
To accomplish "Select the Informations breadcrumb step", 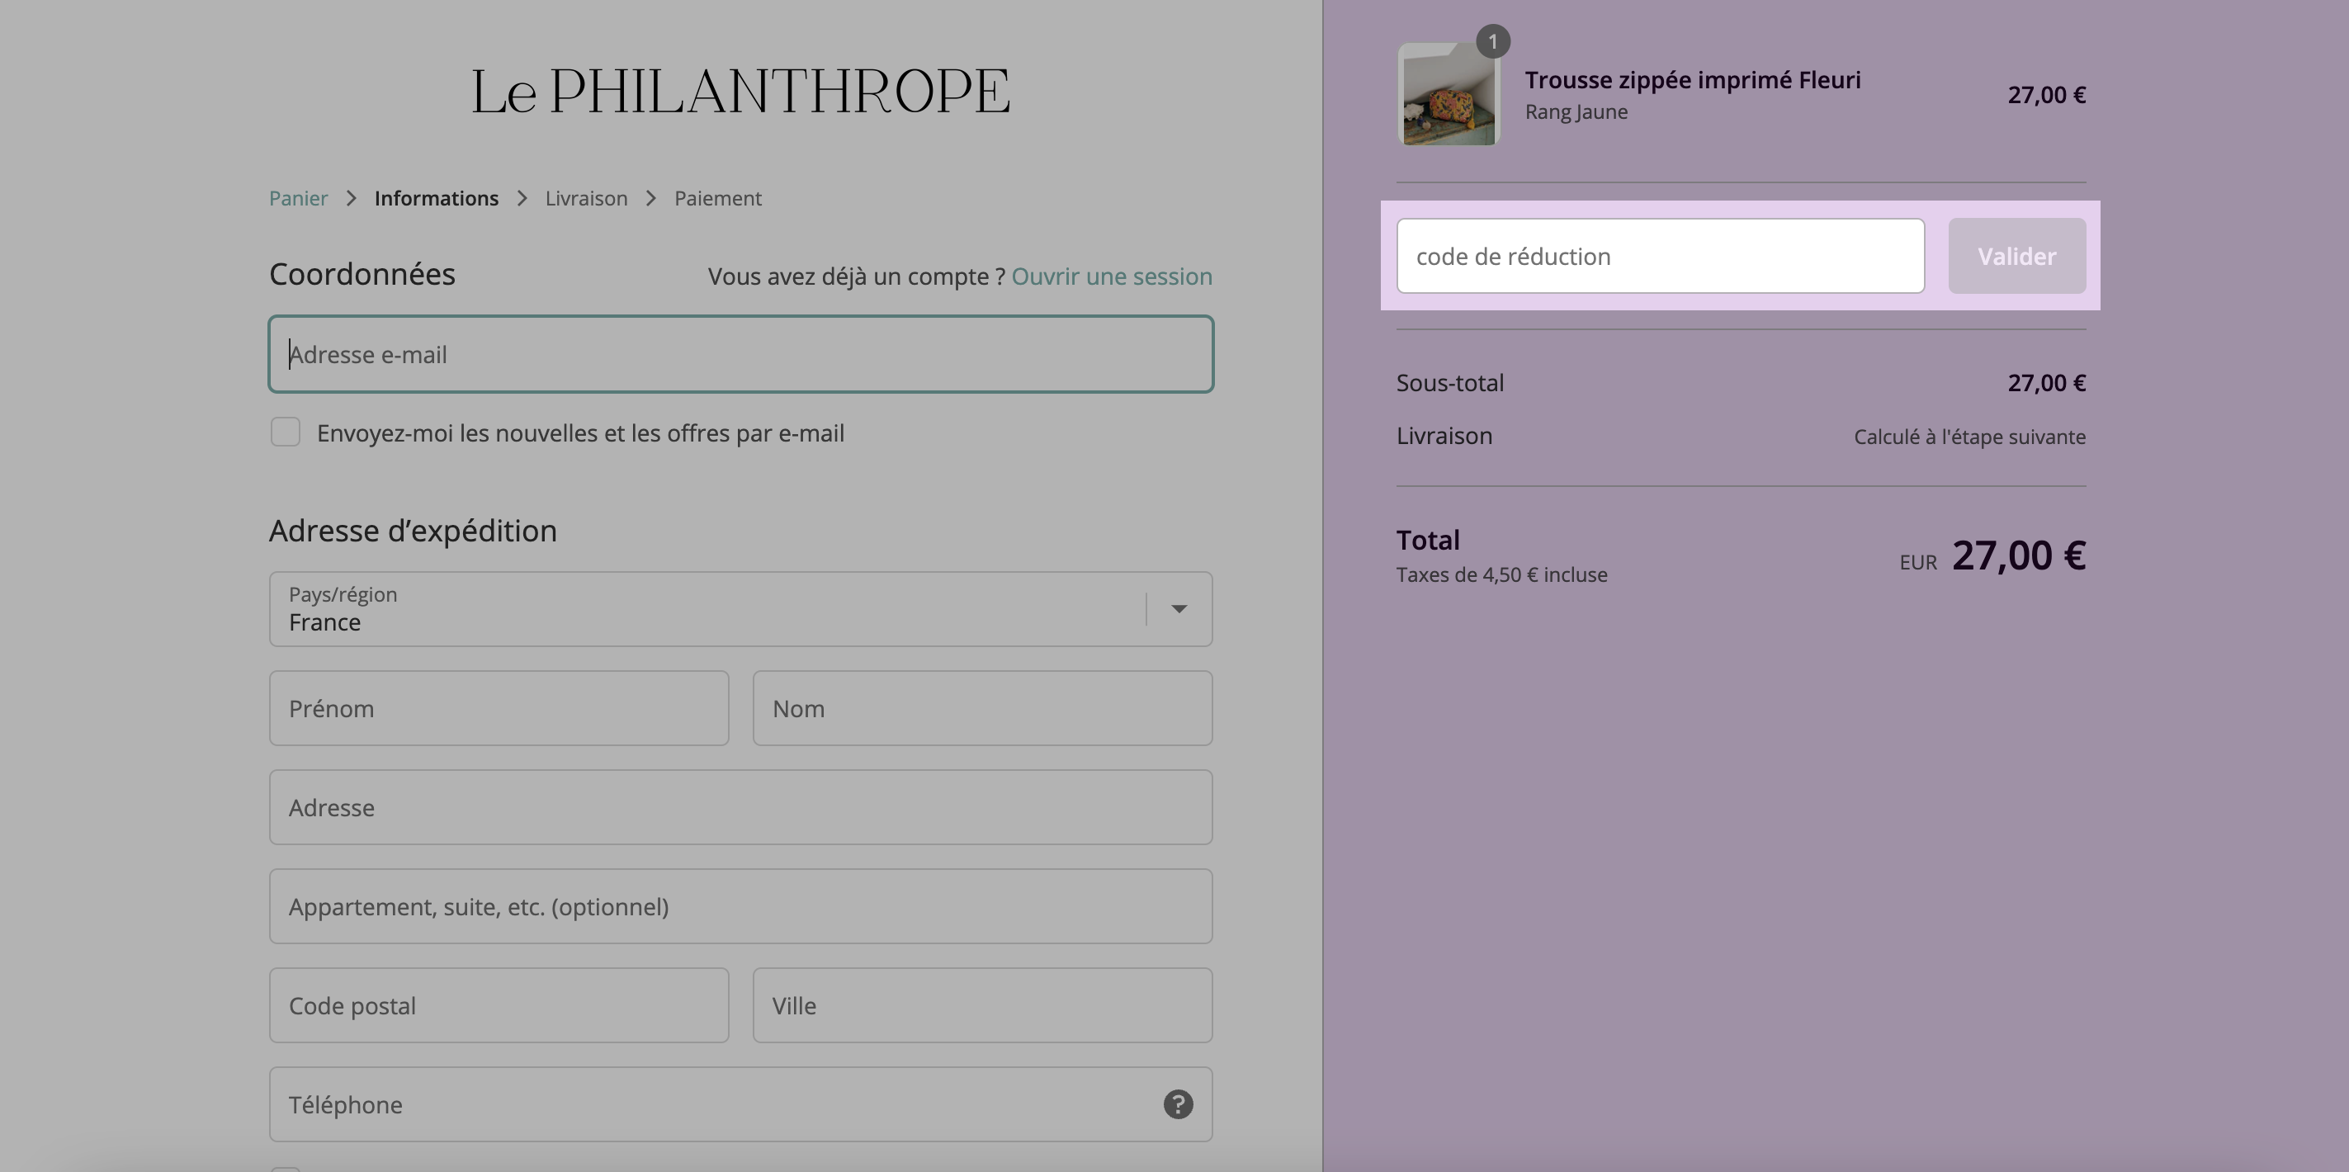I will pyautogui.click(x=436, y=199).
